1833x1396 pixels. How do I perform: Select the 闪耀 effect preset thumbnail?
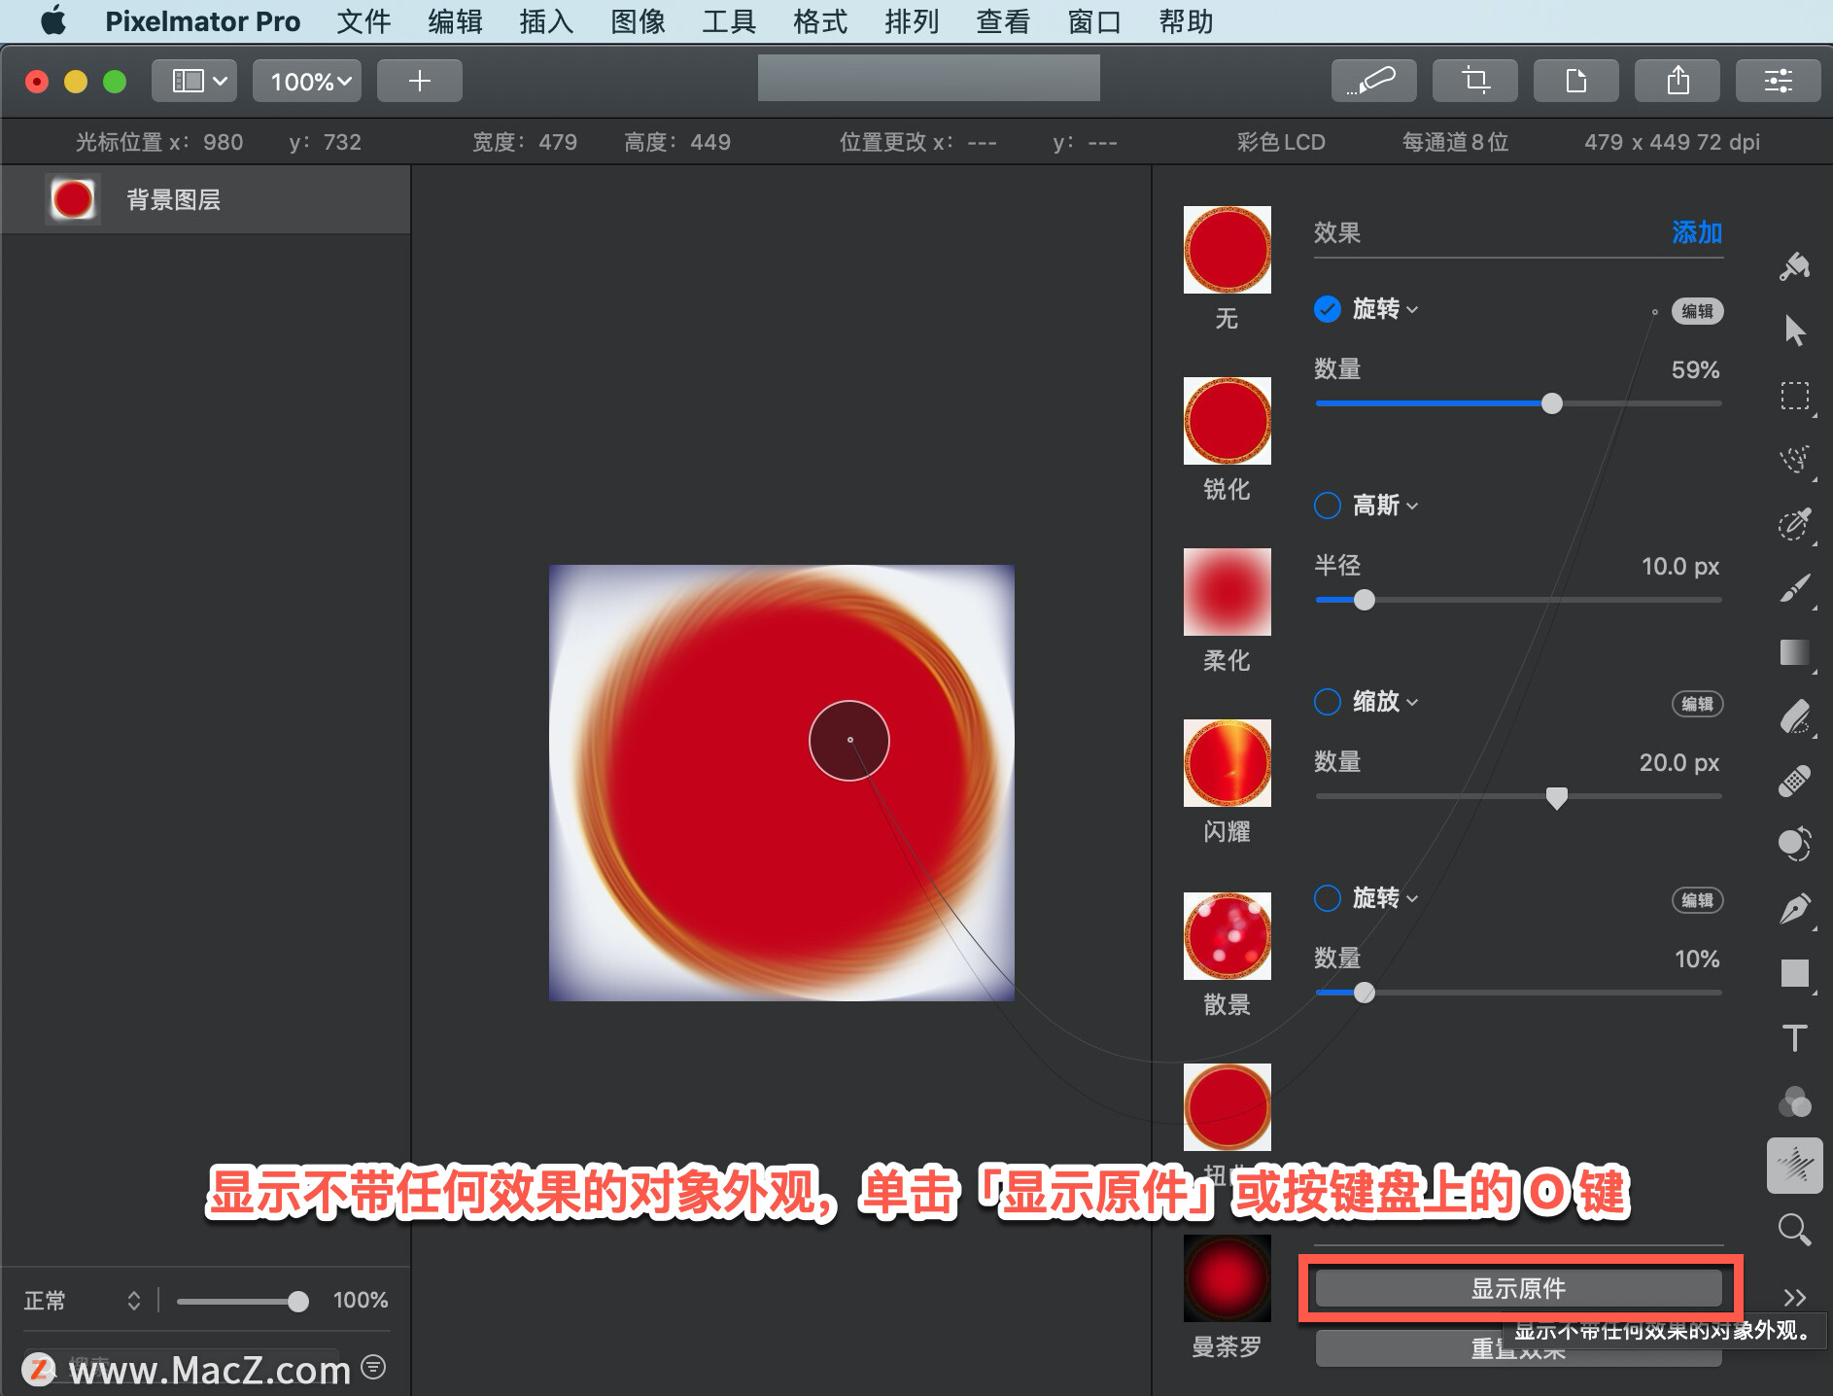(1227, 763)
